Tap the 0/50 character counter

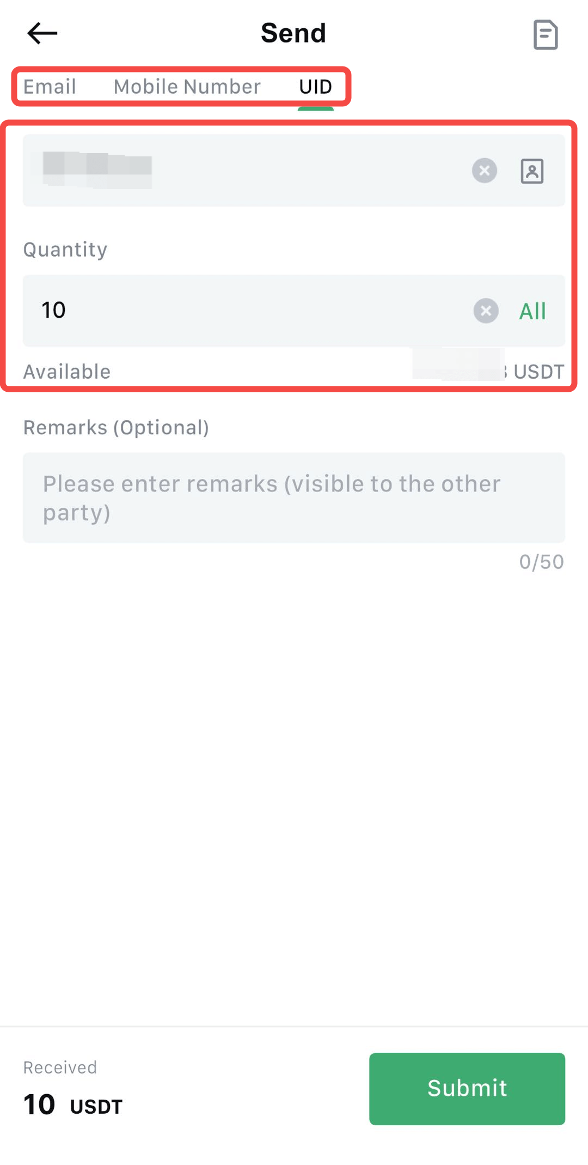[541, 562]
